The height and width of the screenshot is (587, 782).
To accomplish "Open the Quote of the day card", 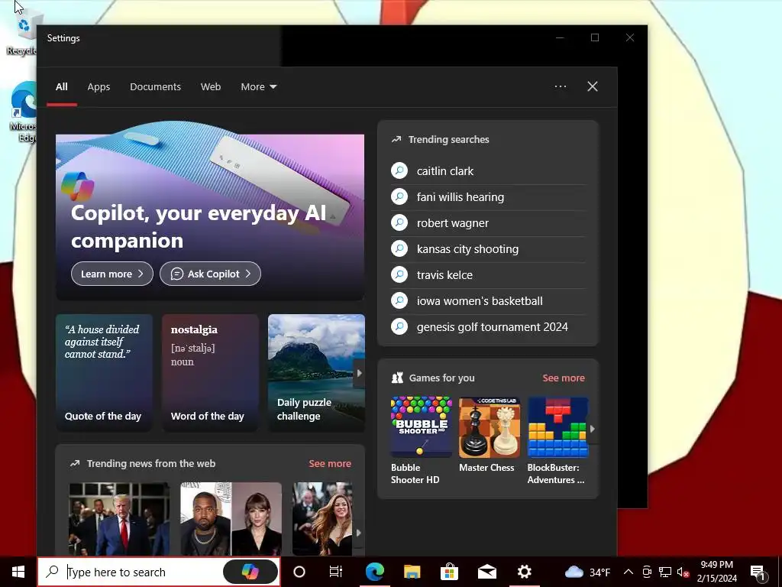I will (104, 372).
